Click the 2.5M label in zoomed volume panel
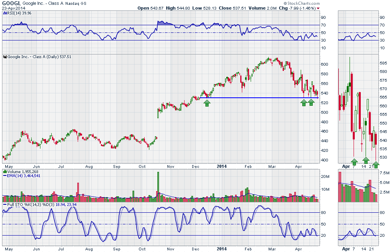390x252 pixels. point(384,192)
